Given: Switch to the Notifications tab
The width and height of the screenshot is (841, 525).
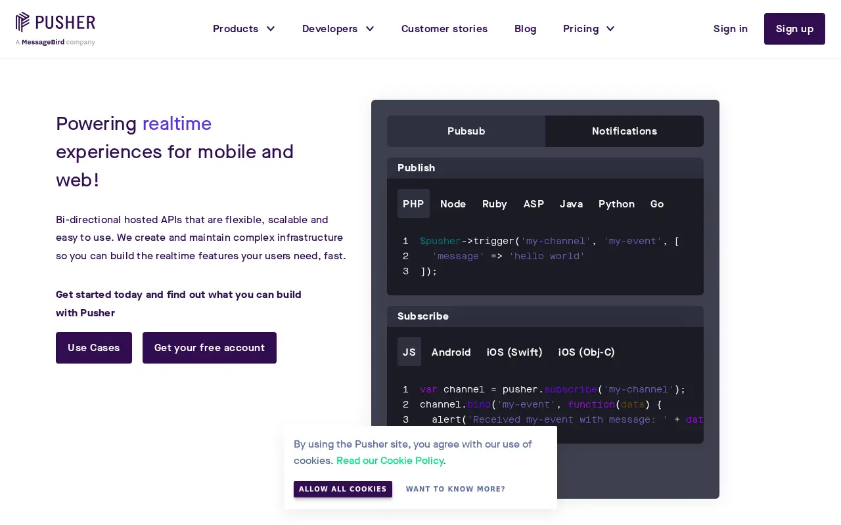Looking at the screenshot, I should [624, 131].
